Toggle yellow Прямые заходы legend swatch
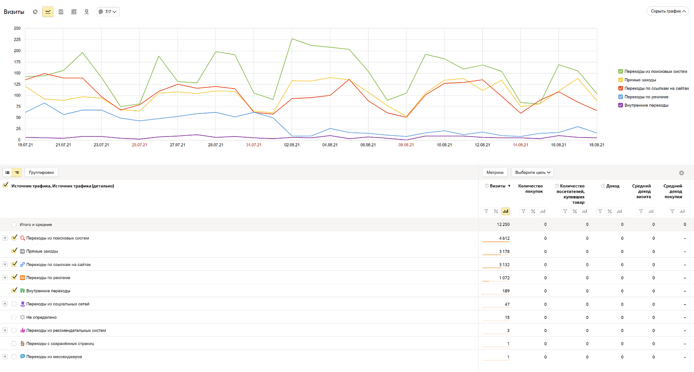This screenshot has height=372, width=694. [x=620, y=80]
